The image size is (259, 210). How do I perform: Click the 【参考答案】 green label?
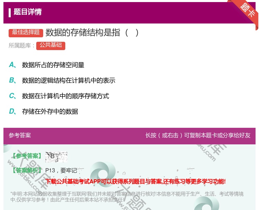pos(27,156)
